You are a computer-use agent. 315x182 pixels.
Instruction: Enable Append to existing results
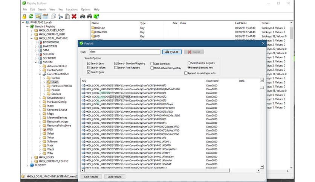[x=186, y=73]
